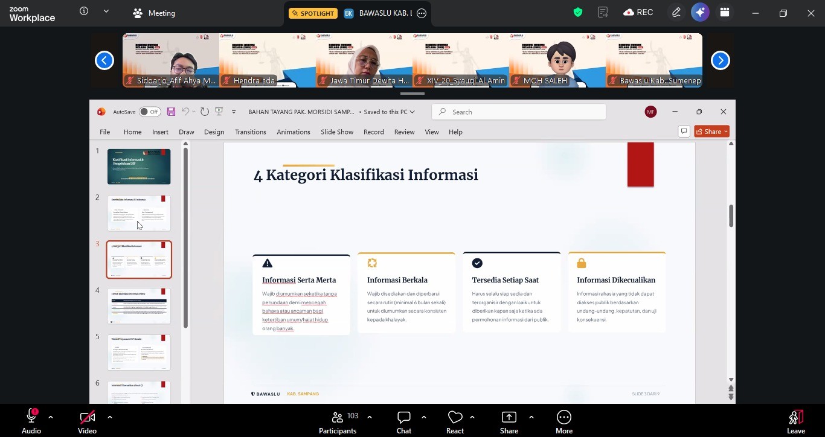The height and width of the screenshot is (437, 825).
Task: Open the React heart icon
Action: [x=455, y=422]
